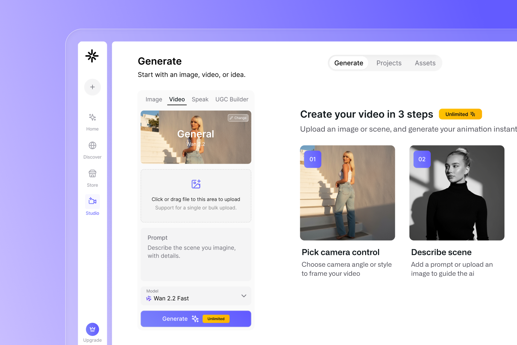Screen dimensions: 517x345
Task: Click the asterisk app logo icon
Action: [x=92, y=56]
